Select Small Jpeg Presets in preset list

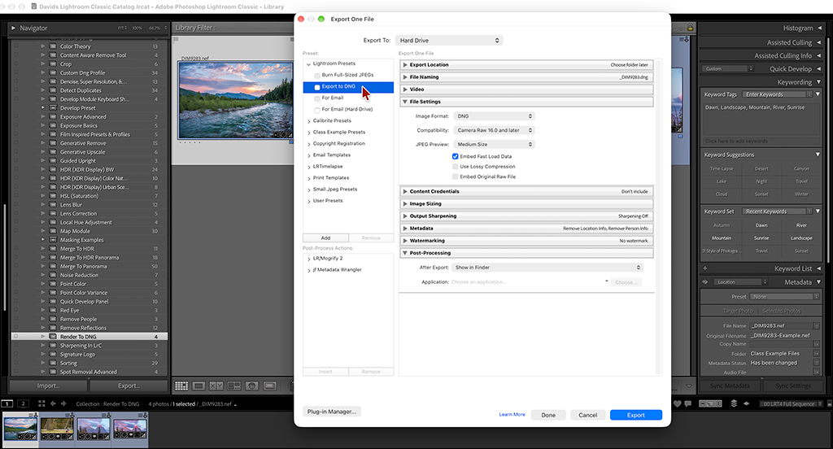[335, 190]
